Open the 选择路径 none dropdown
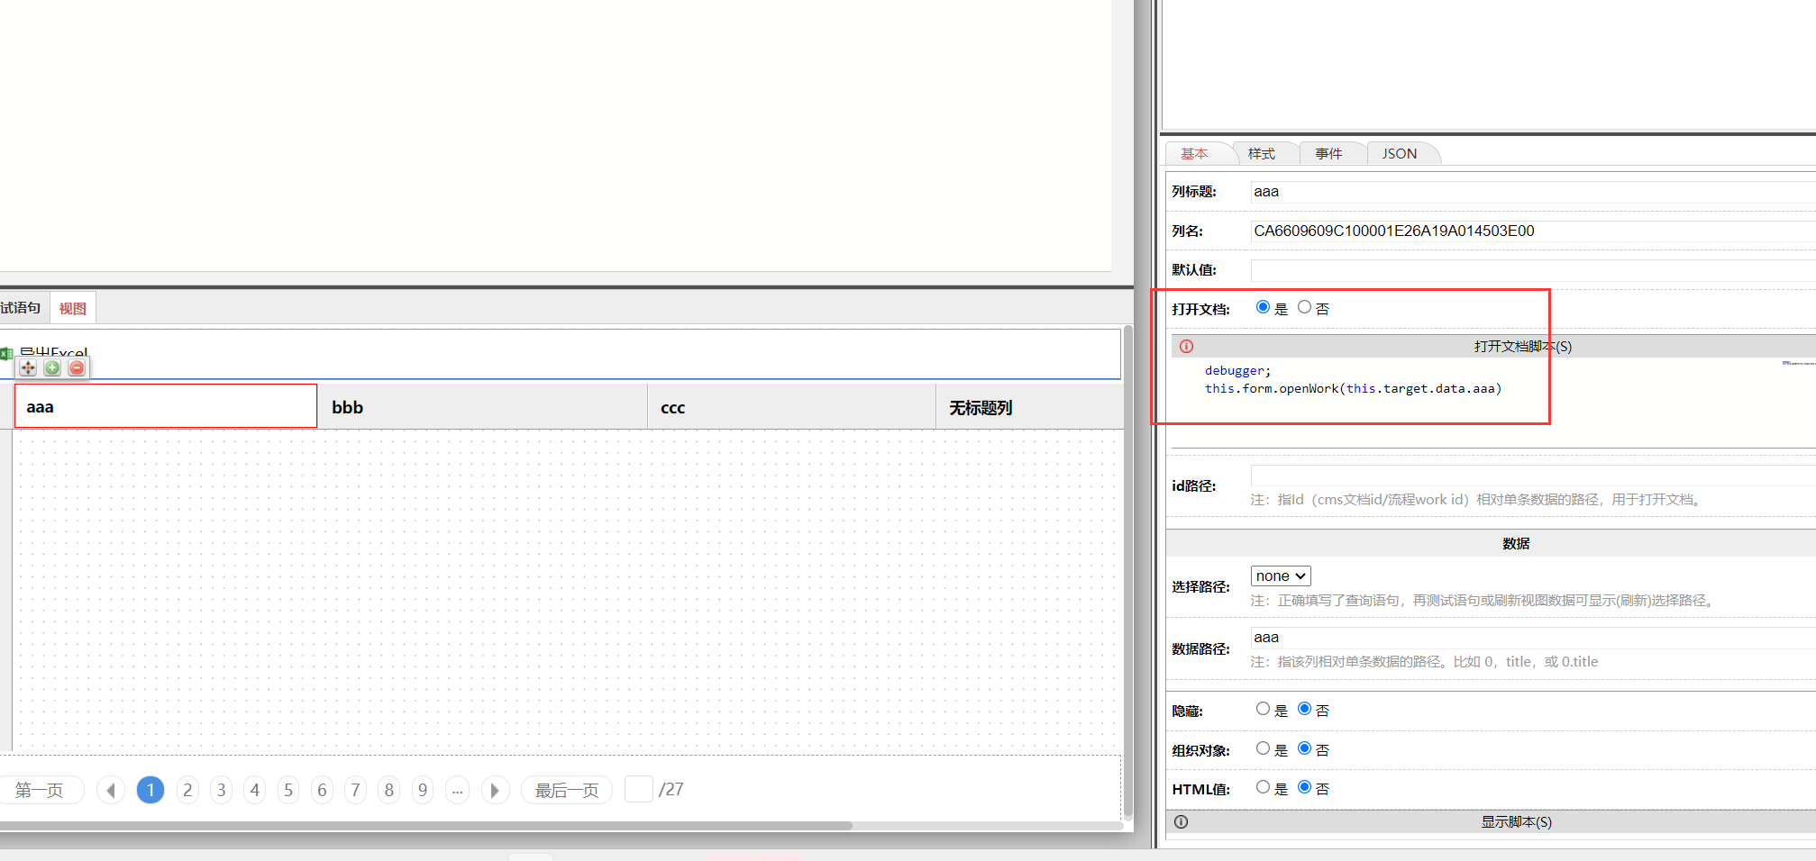1816x861 pixels. 1281,576
